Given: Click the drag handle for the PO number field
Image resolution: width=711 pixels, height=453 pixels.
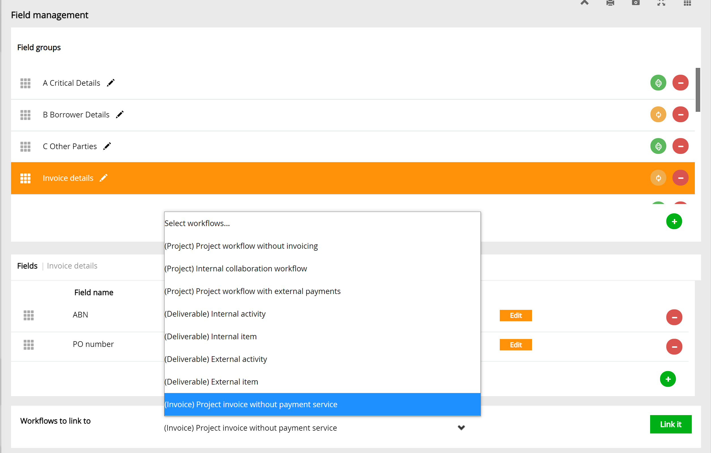Looking at the screenshot, I should pyautogui.click(x=29, y=344).
